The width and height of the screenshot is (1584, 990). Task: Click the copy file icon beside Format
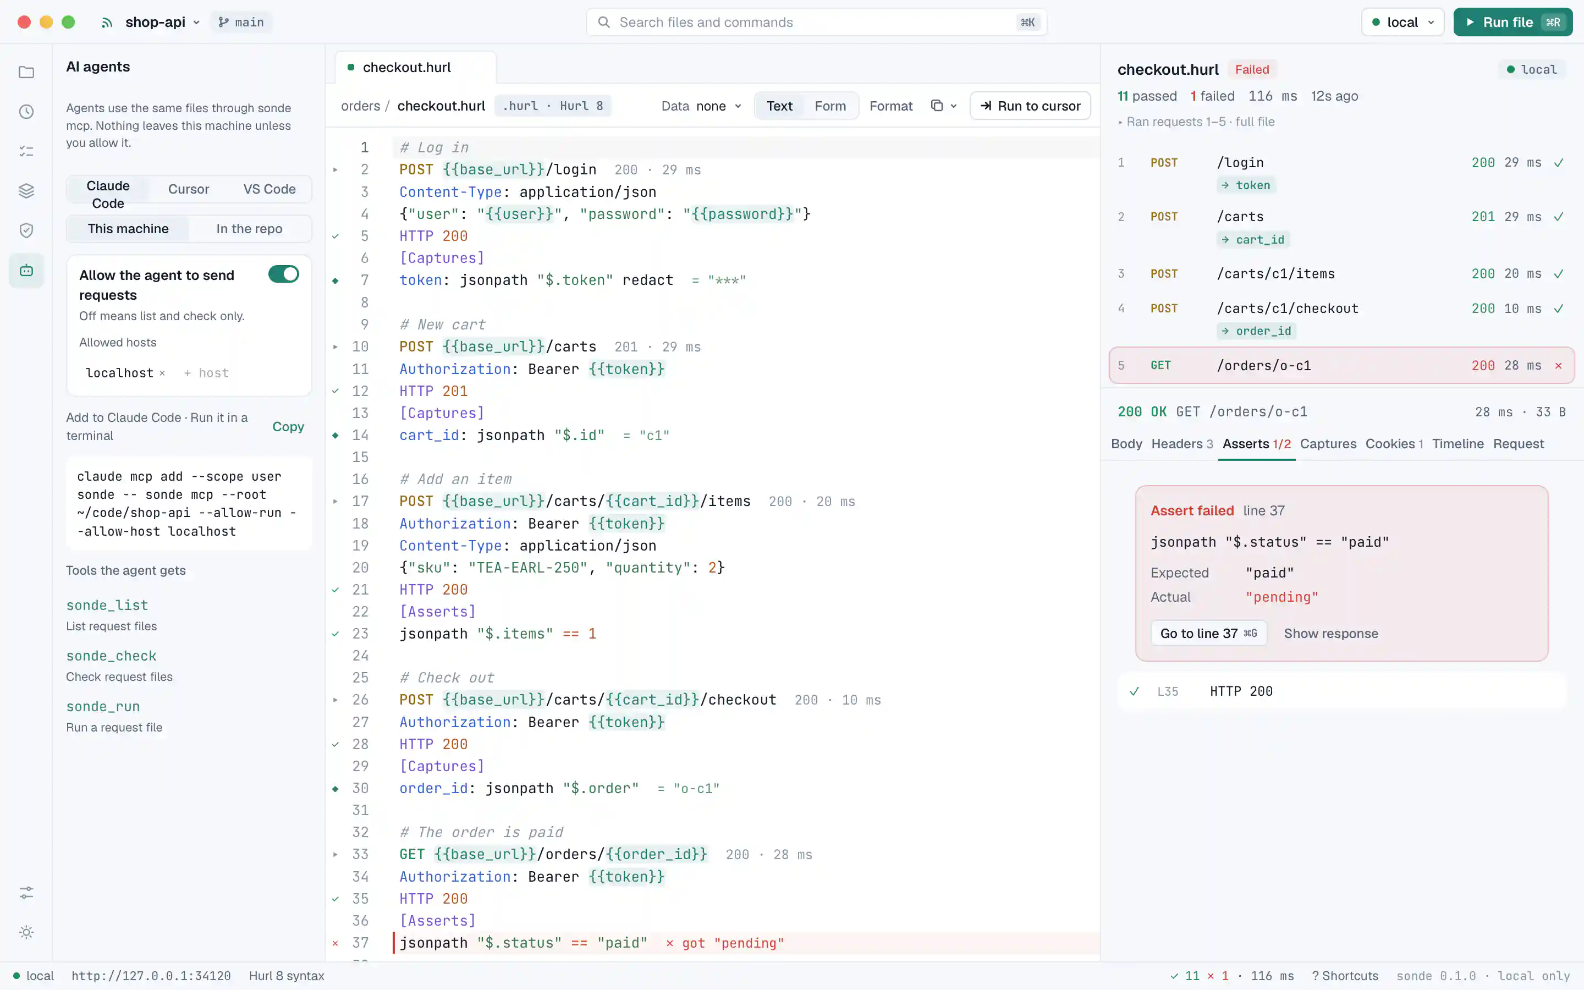point(937,106)
